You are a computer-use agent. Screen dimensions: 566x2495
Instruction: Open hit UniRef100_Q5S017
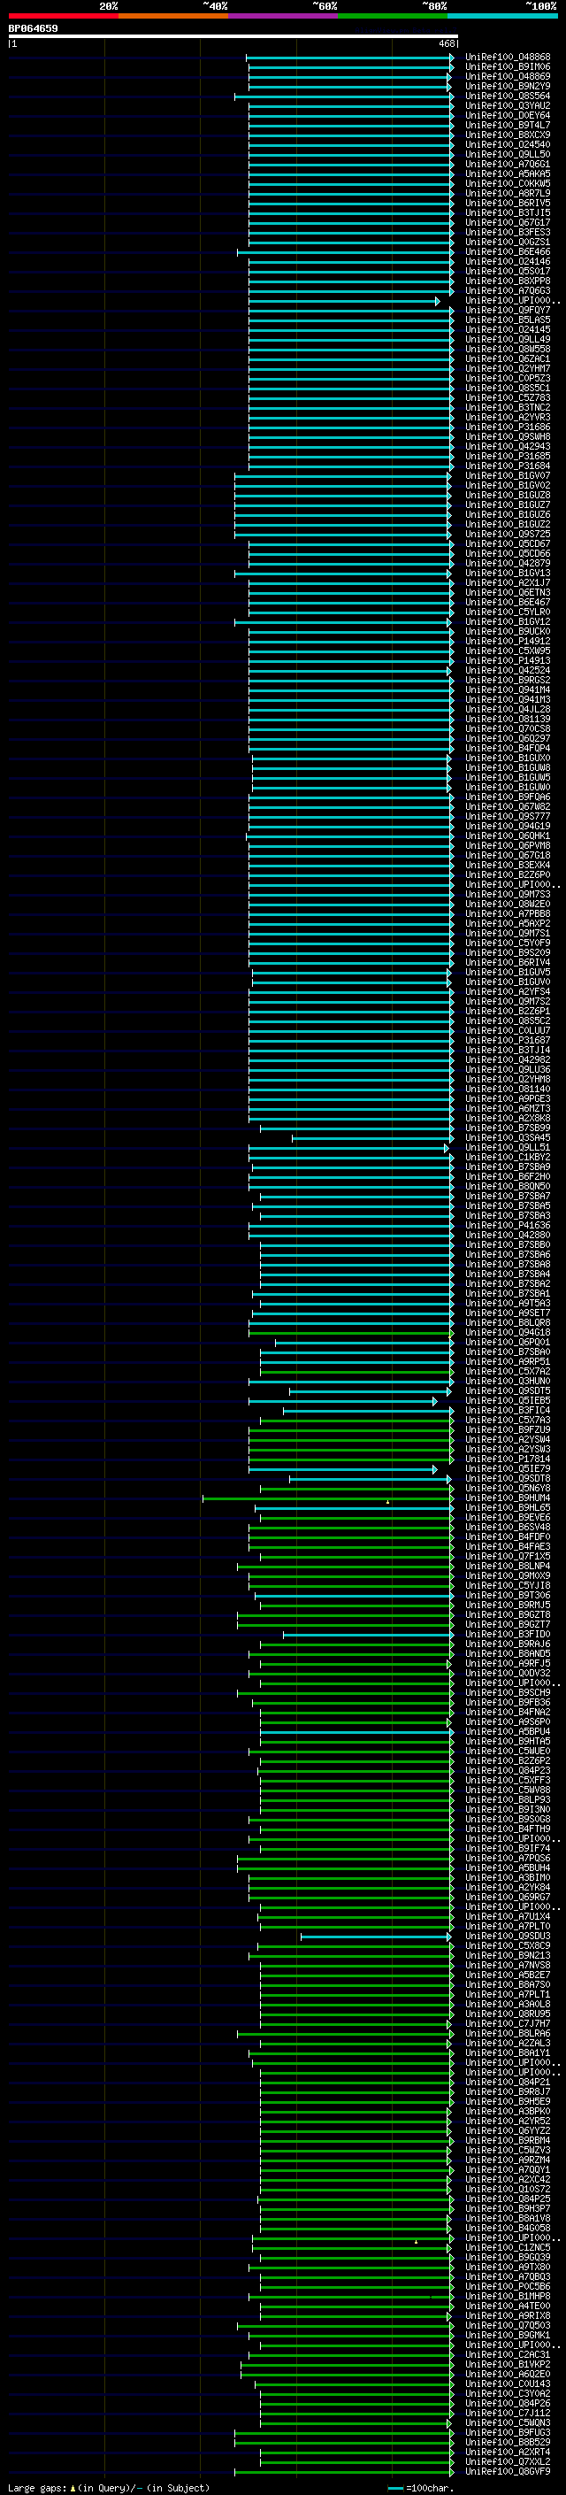(x=508, y=271)
